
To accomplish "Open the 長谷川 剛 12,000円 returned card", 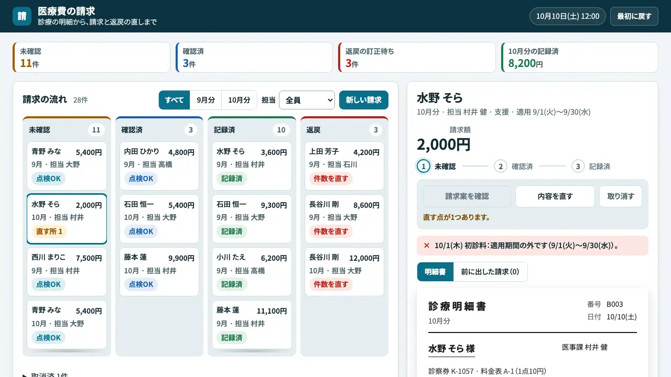I will coord(344,272).
